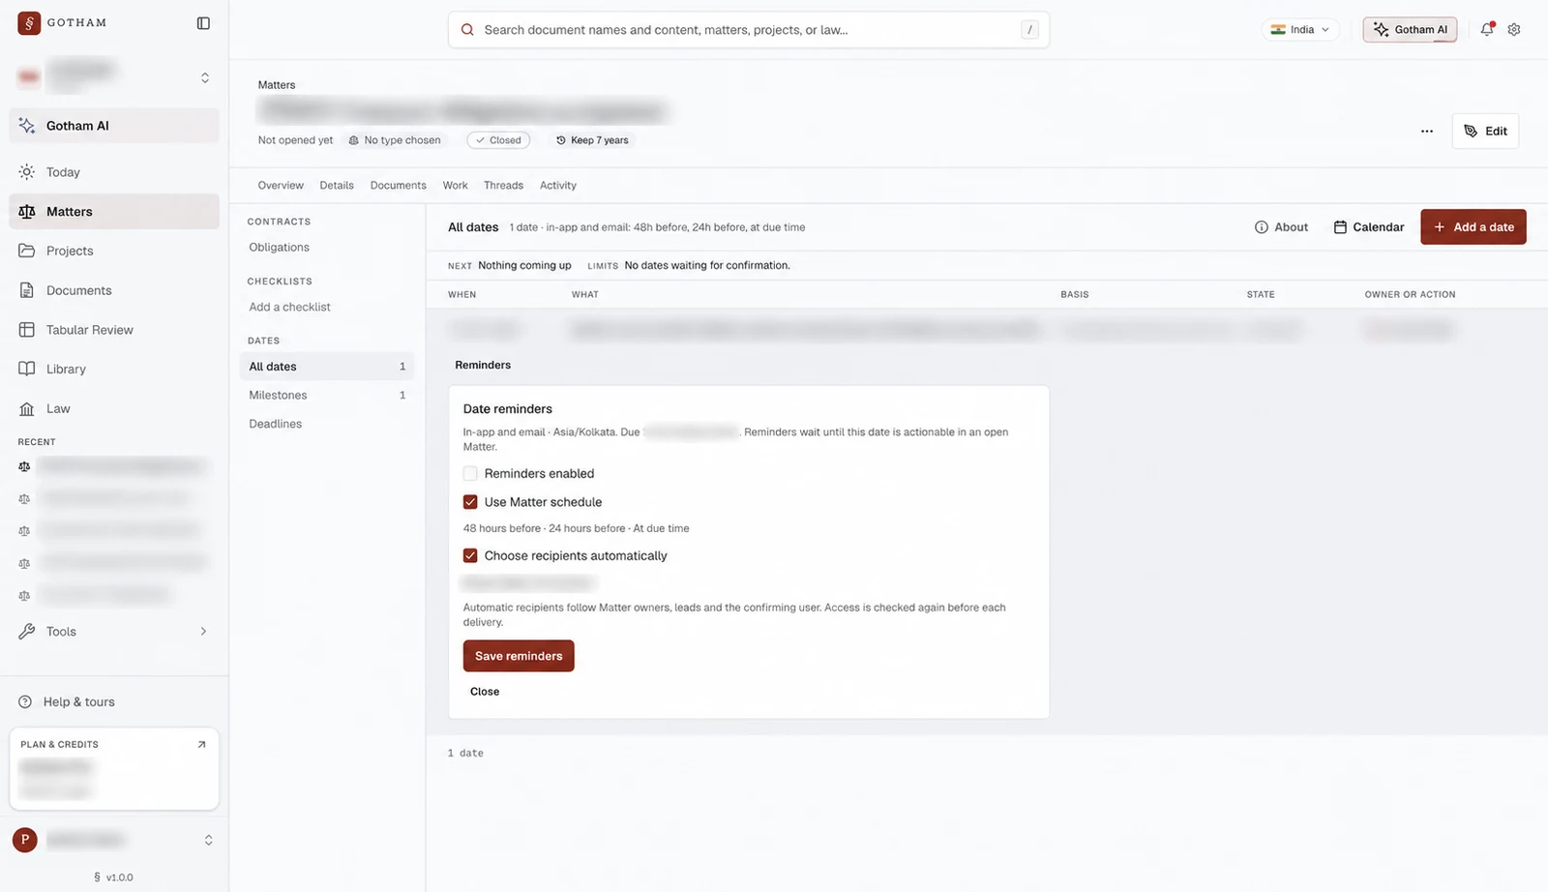Click Save reminders button

[x=519, y=656]
